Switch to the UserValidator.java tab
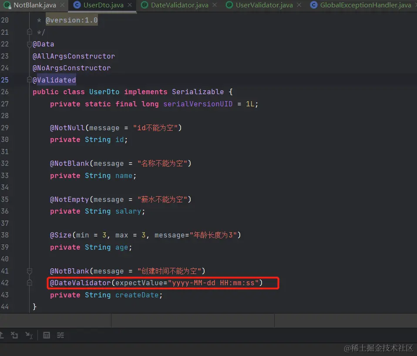 click(x=264, y=5)
